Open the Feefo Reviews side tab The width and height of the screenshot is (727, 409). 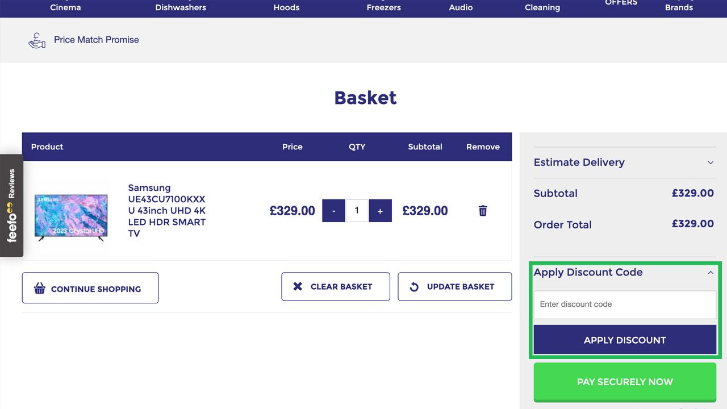11,206
